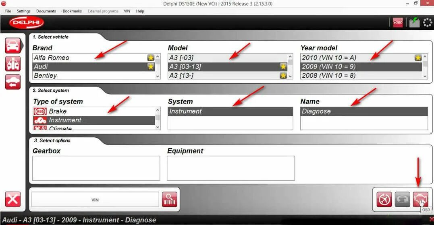Open the VIN menu
Viewport: 434px width, 225px height.
tap(127, 11)
